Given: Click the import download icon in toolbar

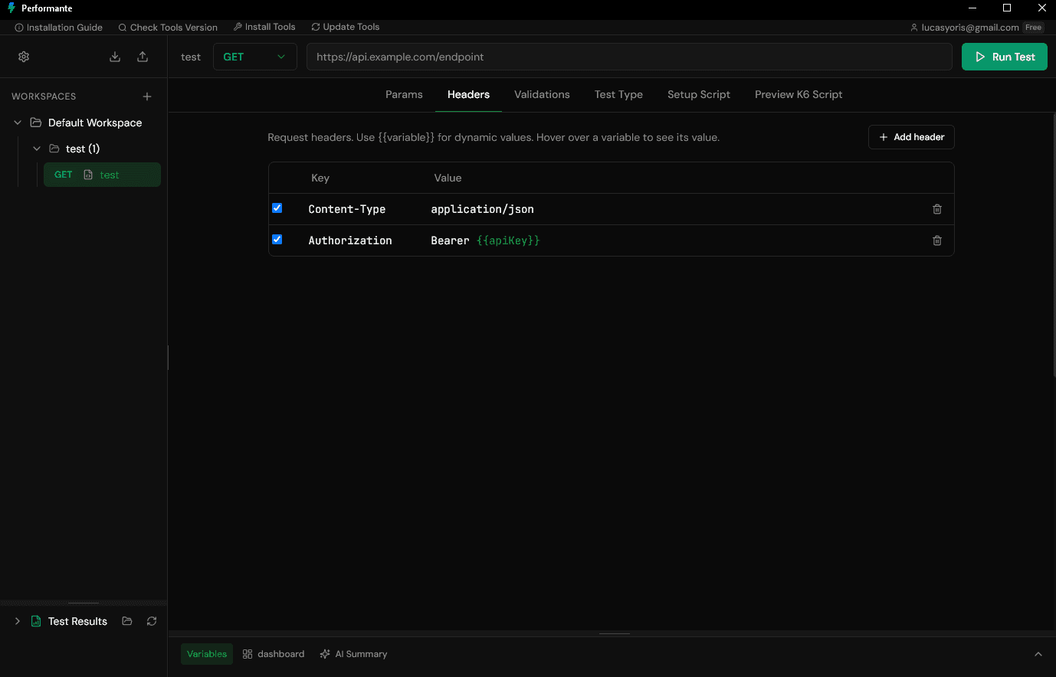Looking at the screenshot, I should [114, 56].
